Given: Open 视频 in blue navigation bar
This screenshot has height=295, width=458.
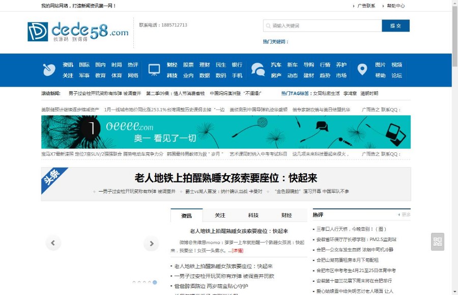Looking at the screenshot, I should pos(396,65).
